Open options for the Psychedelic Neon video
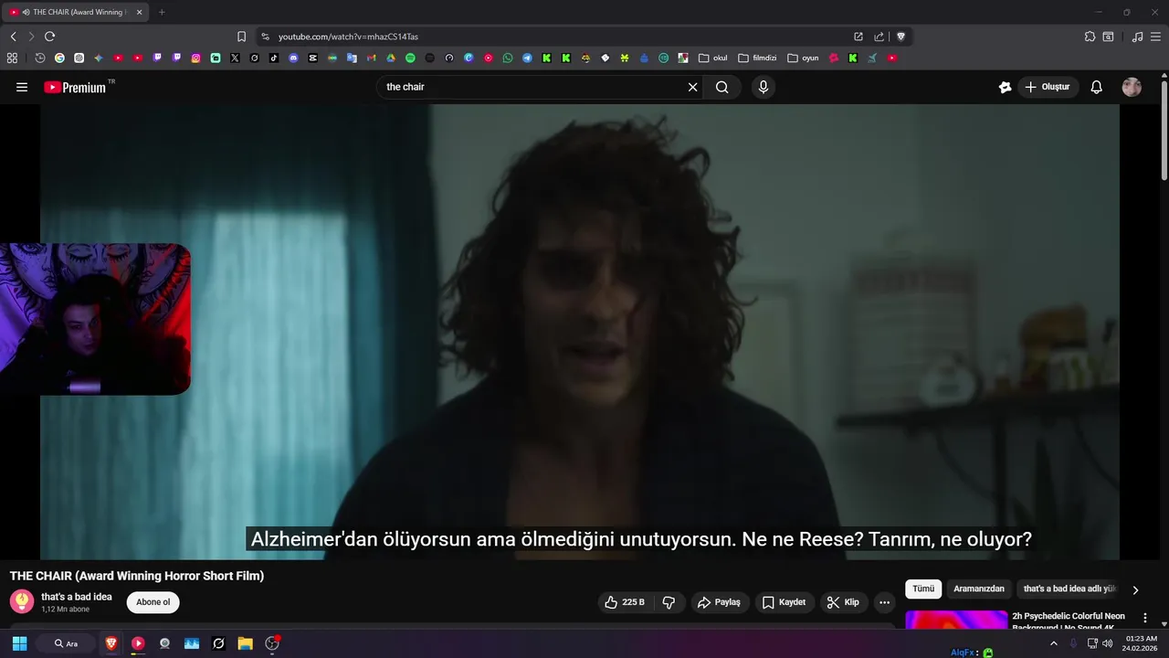 (1145, 618)
